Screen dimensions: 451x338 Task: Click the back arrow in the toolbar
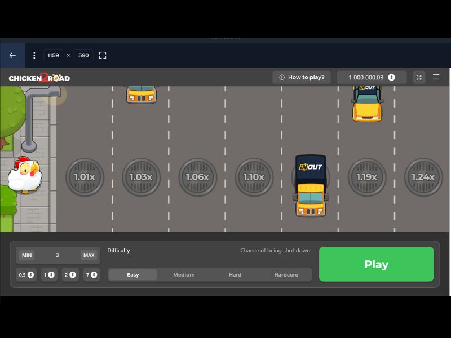12,55
